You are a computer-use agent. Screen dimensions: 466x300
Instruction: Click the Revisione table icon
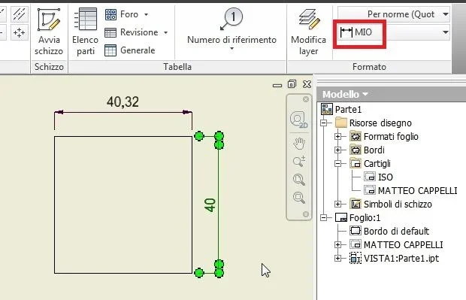pyautogui.click(x=110, y=32)
